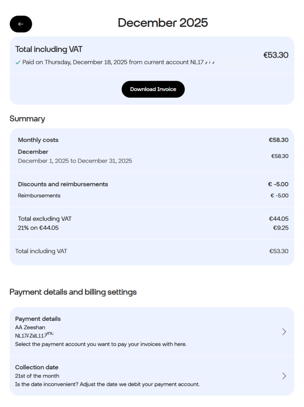Viewport: 304px width, 407px height.
Task: Click the AA Zeeshan account holder name
Action: point(30,328)
